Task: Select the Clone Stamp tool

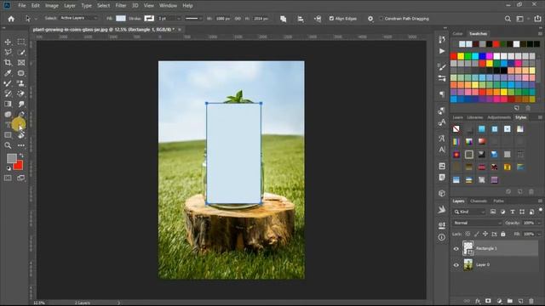Action: tap(21, 83)
